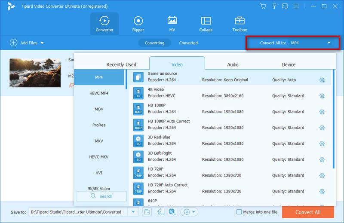
Task: Click the star edit icon under the thumbnail
Action: pyautogui.click(x=71, y=85)
